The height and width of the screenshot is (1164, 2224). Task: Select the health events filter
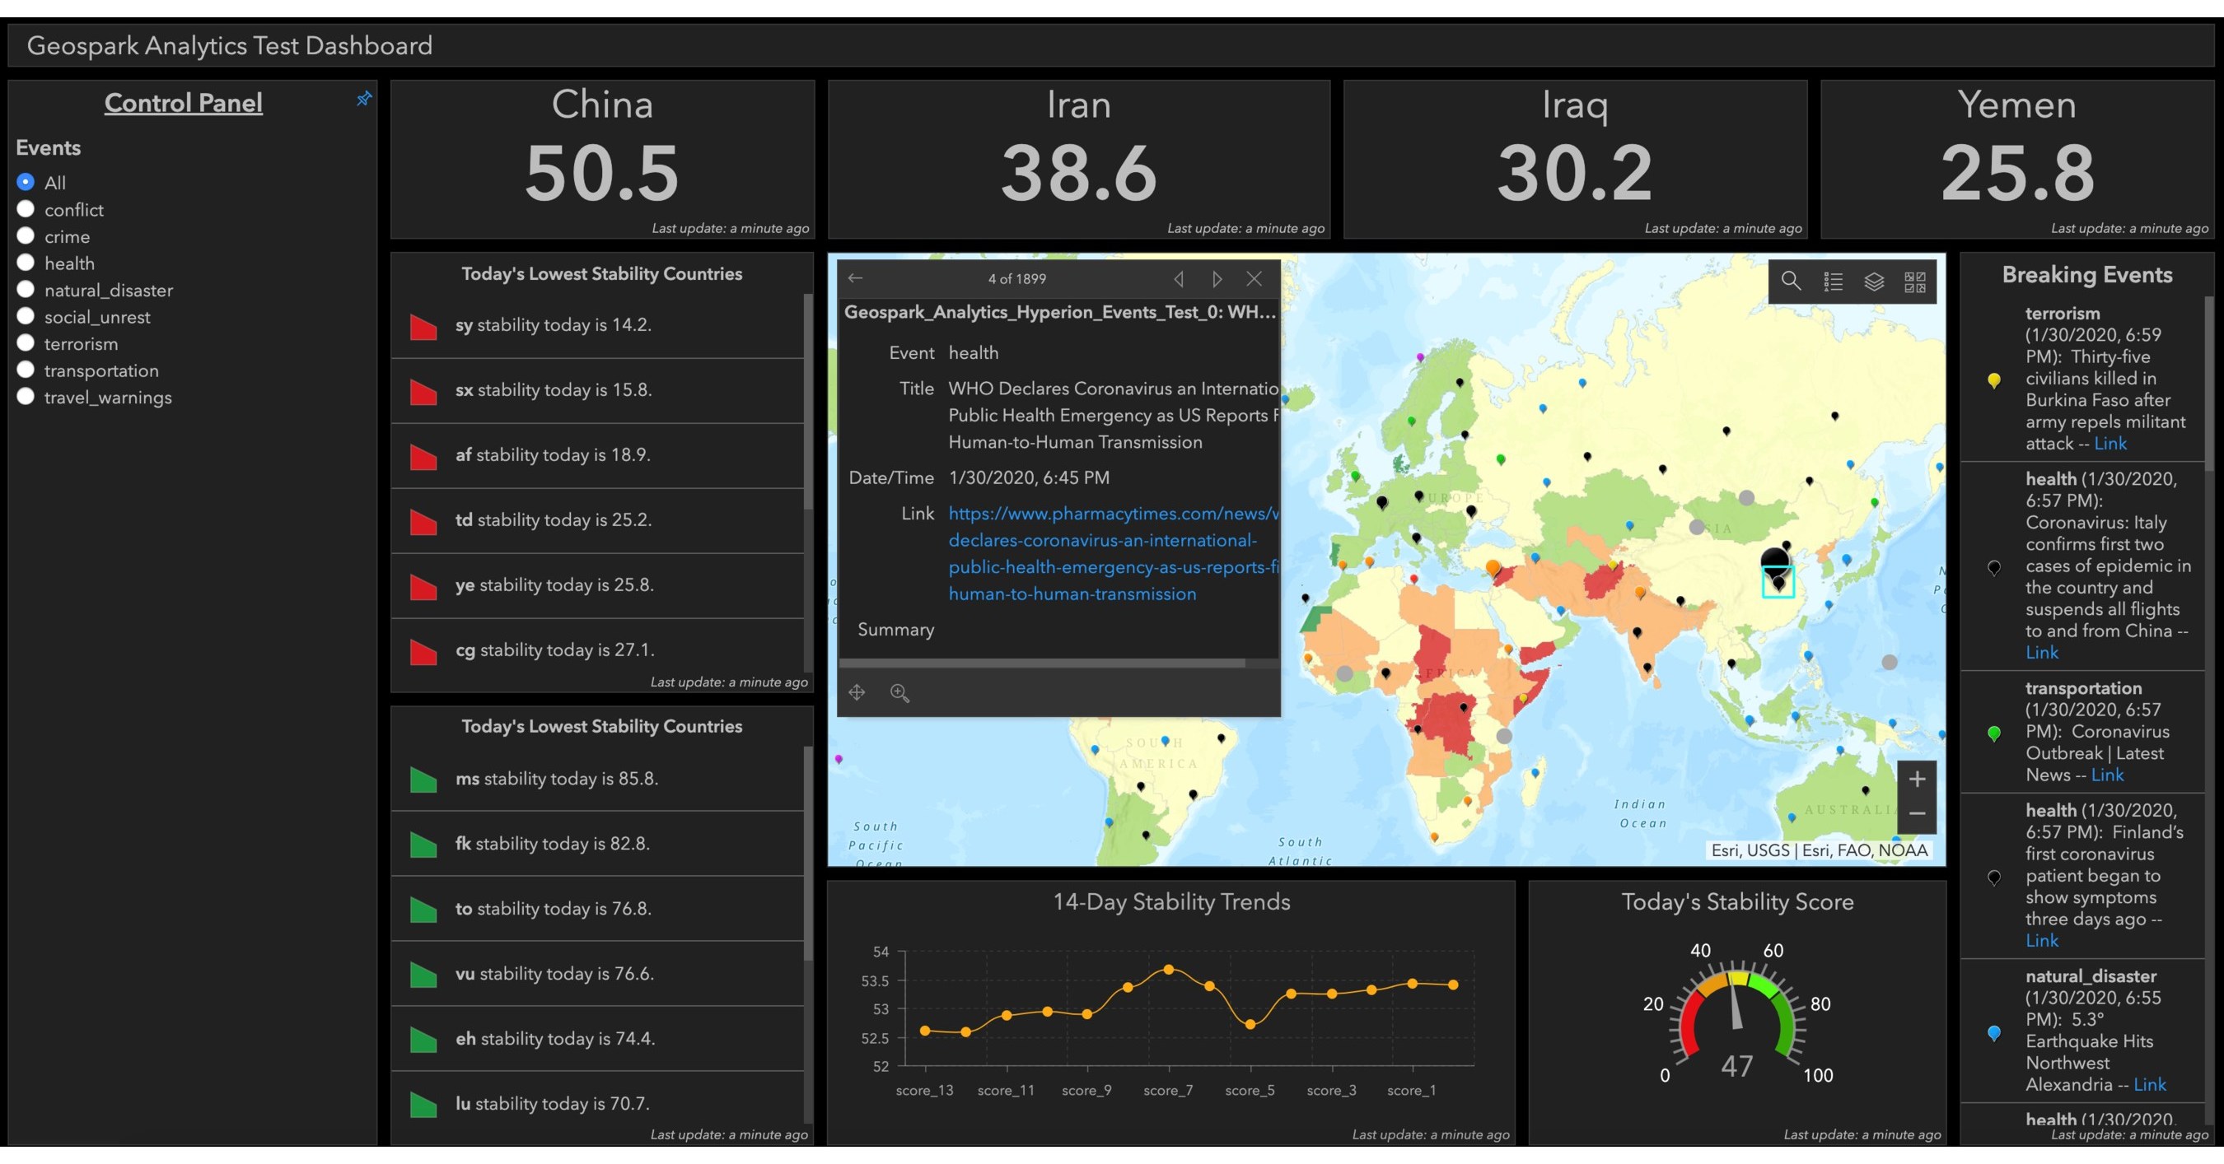pos(26,263)
